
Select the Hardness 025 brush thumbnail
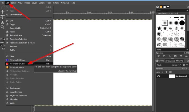pyautogui.click(x=165, y=23)
